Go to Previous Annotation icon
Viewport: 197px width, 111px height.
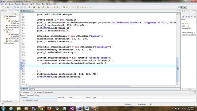click(x=78, y=7)
